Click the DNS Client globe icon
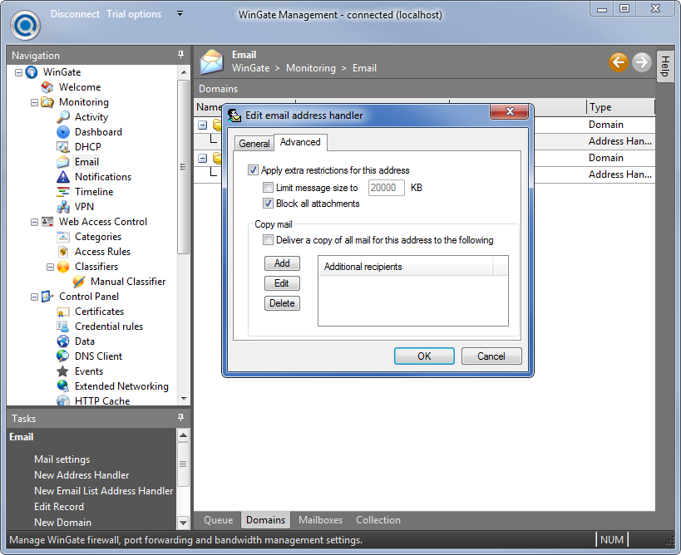The width and height of the screenshot is (681, 555). point(63,356)
